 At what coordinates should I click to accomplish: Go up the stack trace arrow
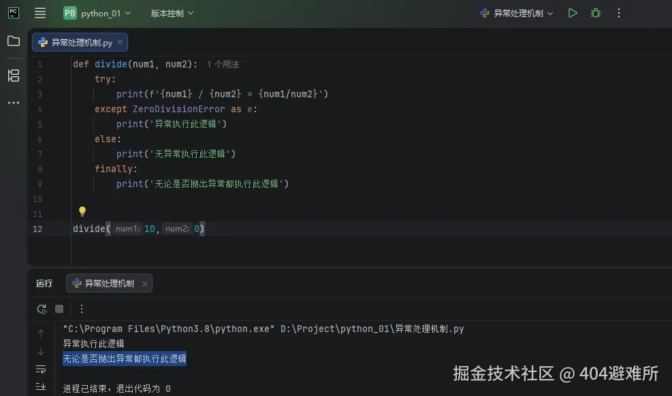tap(41, 333)
